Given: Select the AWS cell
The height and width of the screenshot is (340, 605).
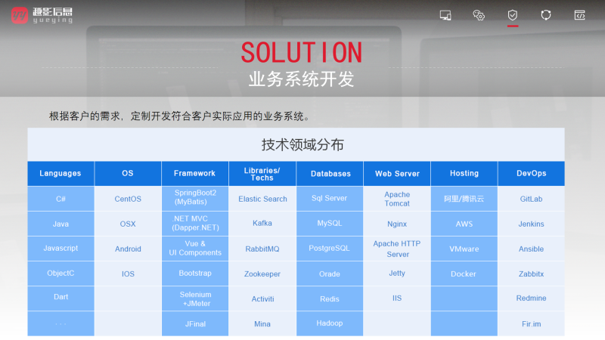Looking at the screenshot, I should point(464,224).
